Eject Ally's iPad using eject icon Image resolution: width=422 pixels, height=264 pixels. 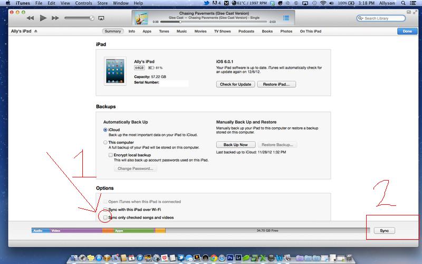pyautogui.click(x=36, y=31)
